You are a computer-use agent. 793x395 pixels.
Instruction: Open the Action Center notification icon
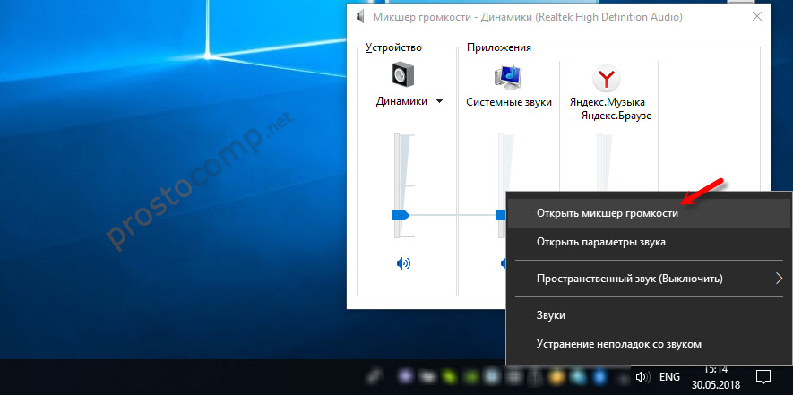pyautogui.click(x=764, y=377)
